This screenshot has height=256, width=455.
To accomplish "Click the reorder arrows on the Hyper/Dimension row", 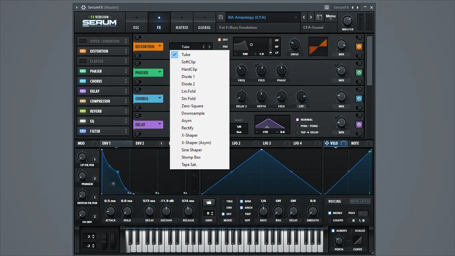I will tap(126, 41).
